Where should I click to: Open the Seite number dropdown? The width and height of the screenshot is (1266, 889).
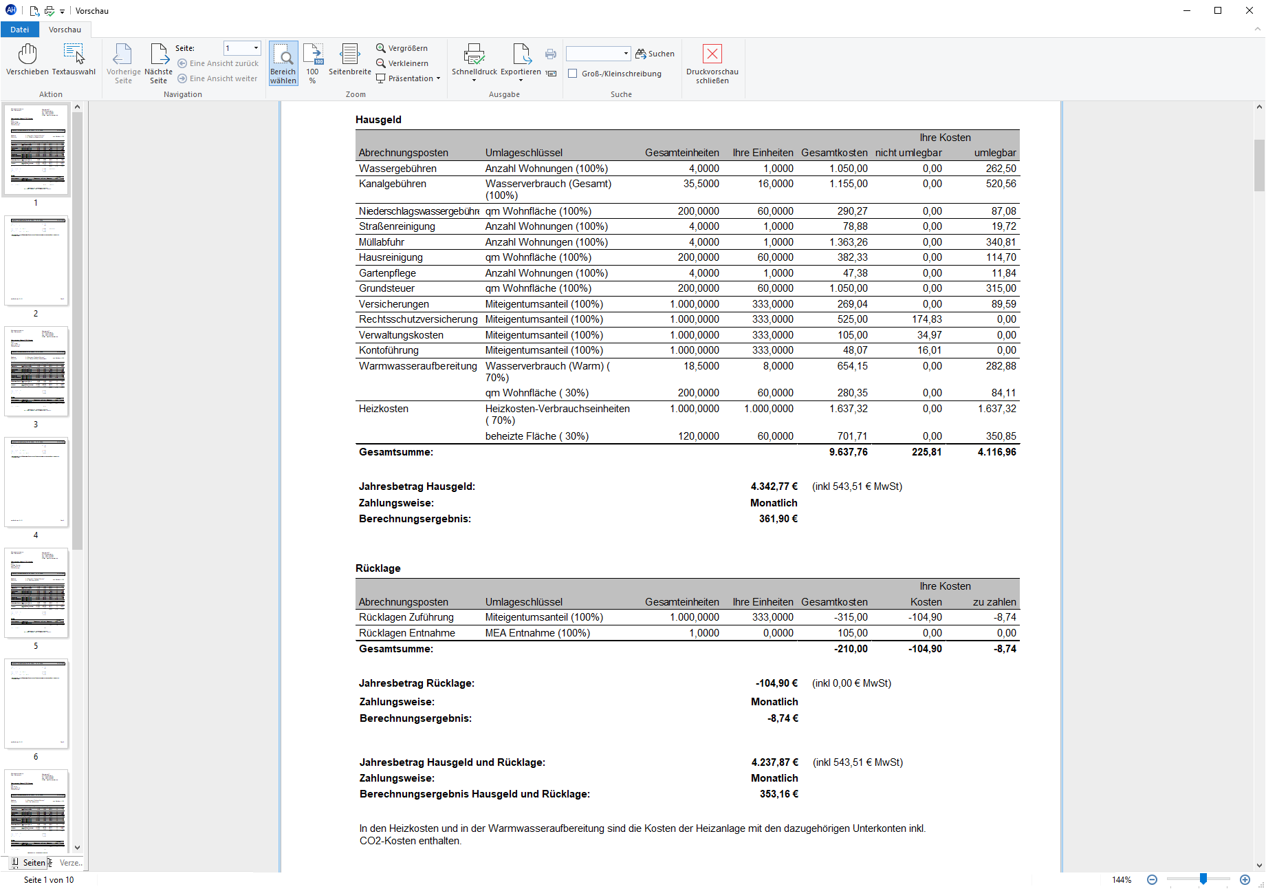click(257, 48)
